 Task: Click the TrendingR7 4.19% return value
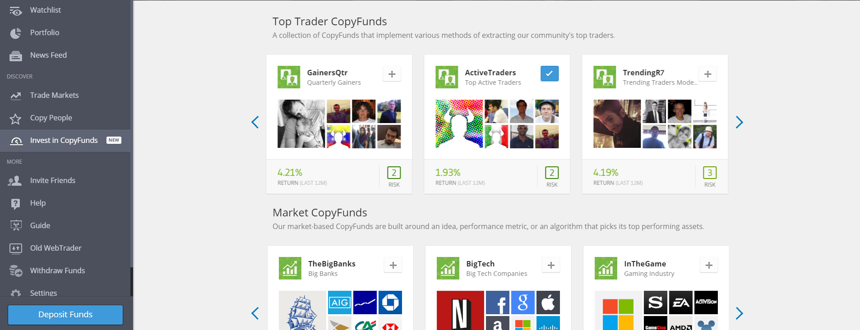pos(606,173)
